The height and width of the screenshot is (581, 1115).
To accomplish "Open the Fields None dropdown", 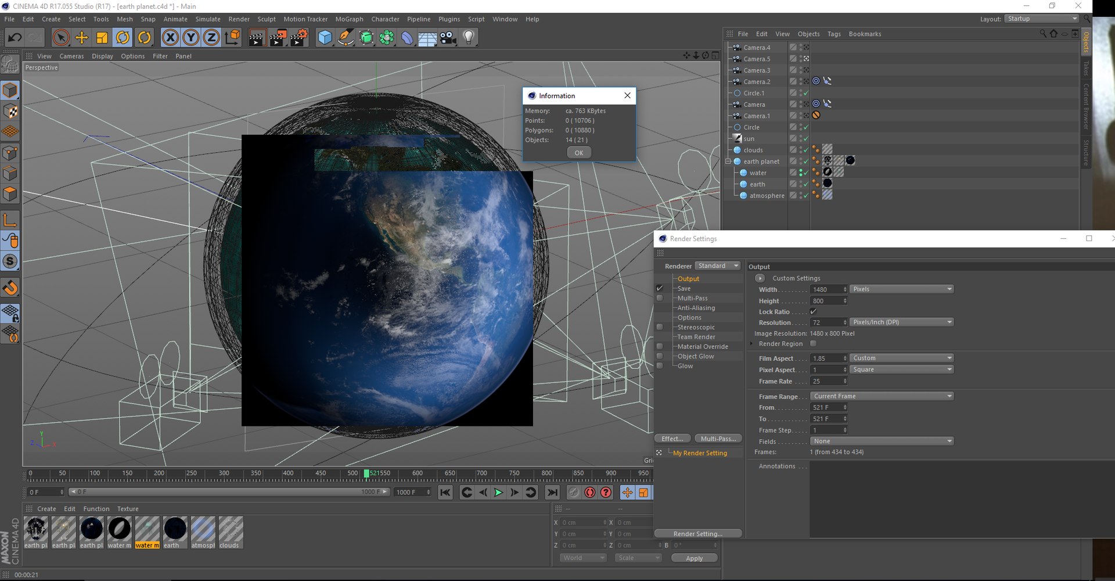I will click(882, 441).
